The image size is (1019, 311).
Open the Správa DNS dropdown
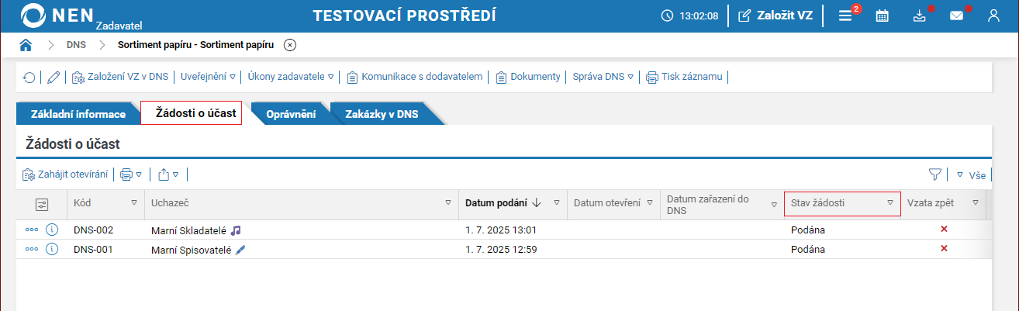pyautogui.click(x=603, y=77)
